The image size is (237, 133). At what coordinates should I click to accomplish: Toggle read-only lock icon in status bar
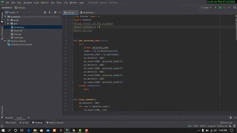(x=230, y=126)
